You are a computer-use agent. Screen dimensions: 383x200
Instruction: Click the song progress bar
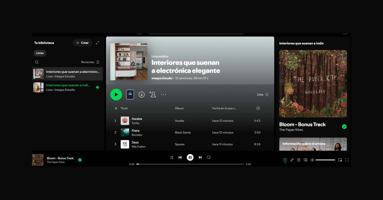point(190,164)
